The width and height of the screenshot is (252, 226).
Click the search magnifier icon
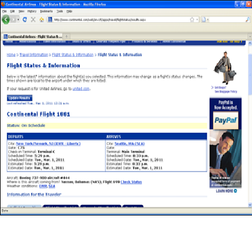tap(248, 19)
